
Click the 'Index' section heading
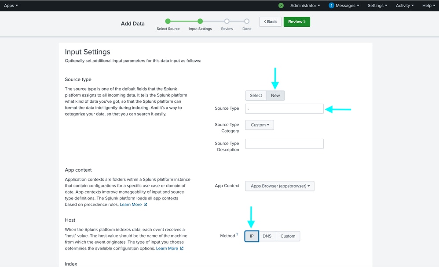pos(71,264)
